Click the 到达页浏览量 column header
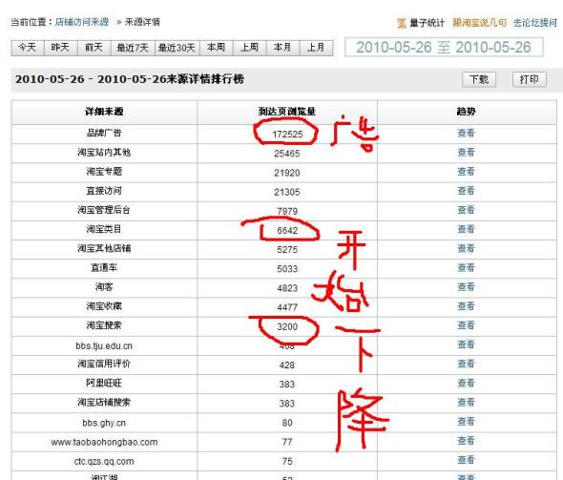The height and width of the screenshot is (480, 563). click(x=287, y=112)
